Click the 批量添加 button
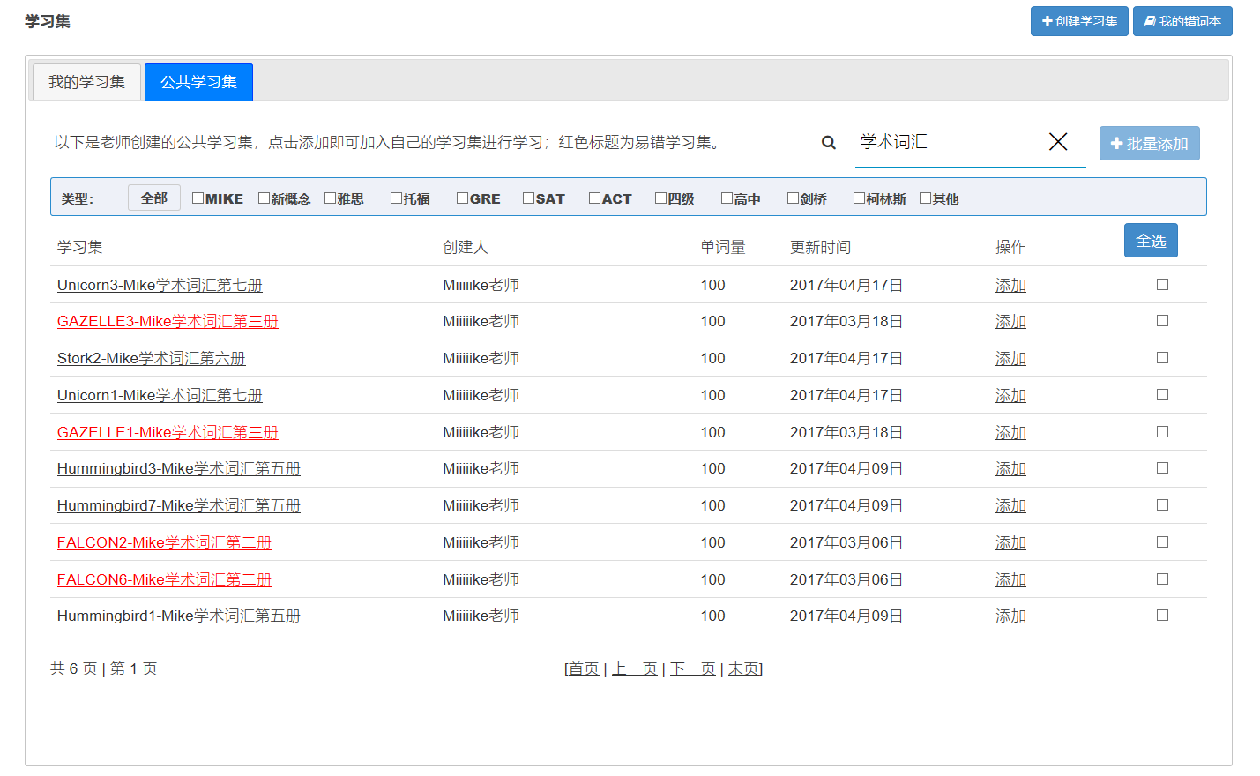The image size is (1260, 776). coord(1149,144)
